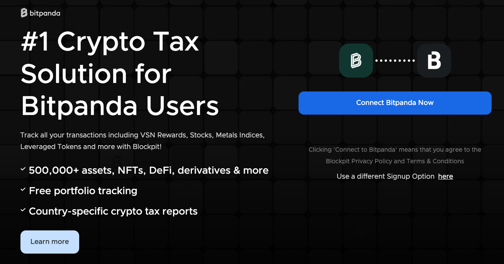This screenshot has height=264, width=504.
Task: Click 'Use a different Signup Option' text
Action: pos(385,176)
